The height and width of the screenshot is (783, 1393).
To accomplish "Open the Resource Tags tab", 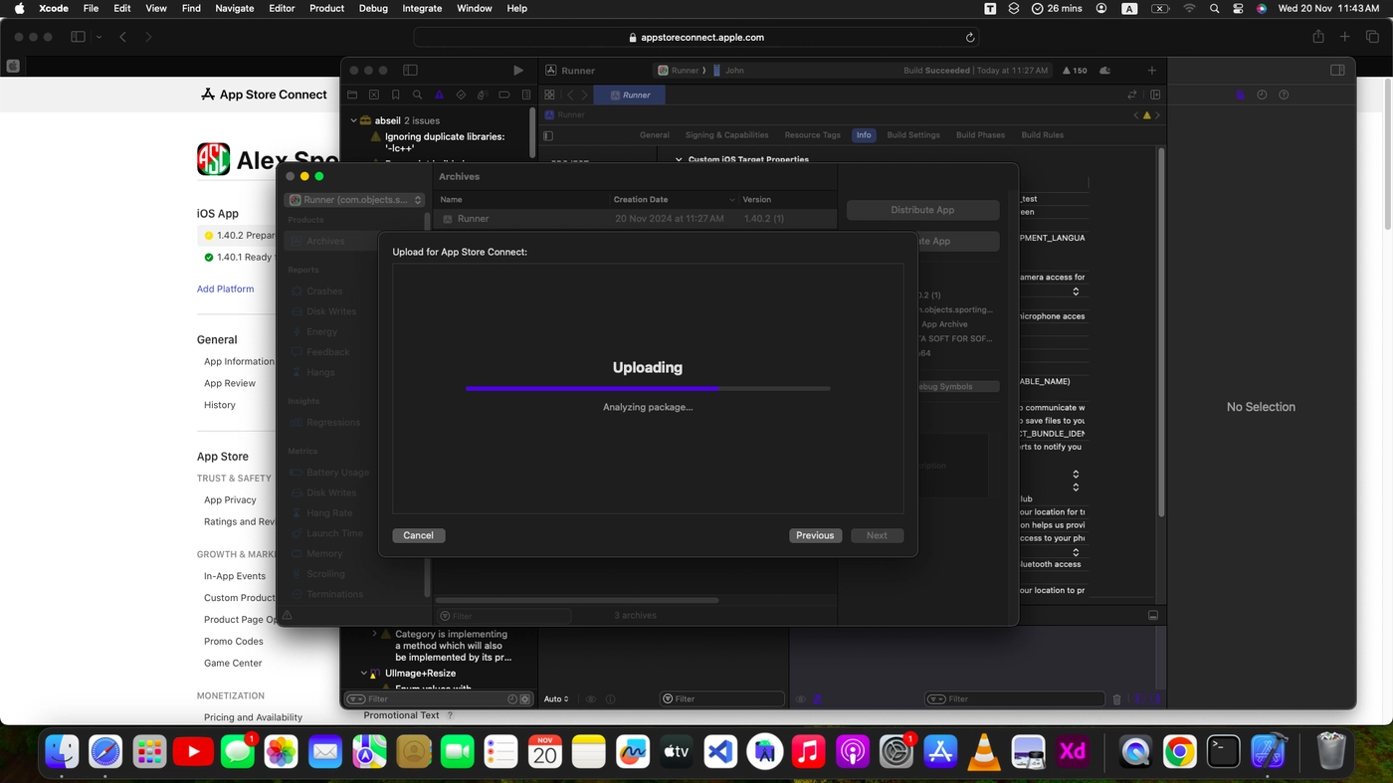I will coord(812,135).
